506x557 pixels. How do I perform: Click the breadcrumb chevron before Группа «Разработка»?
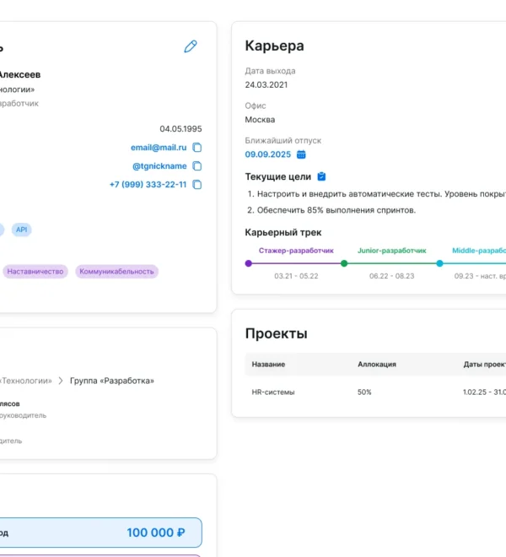pos(61,381)
